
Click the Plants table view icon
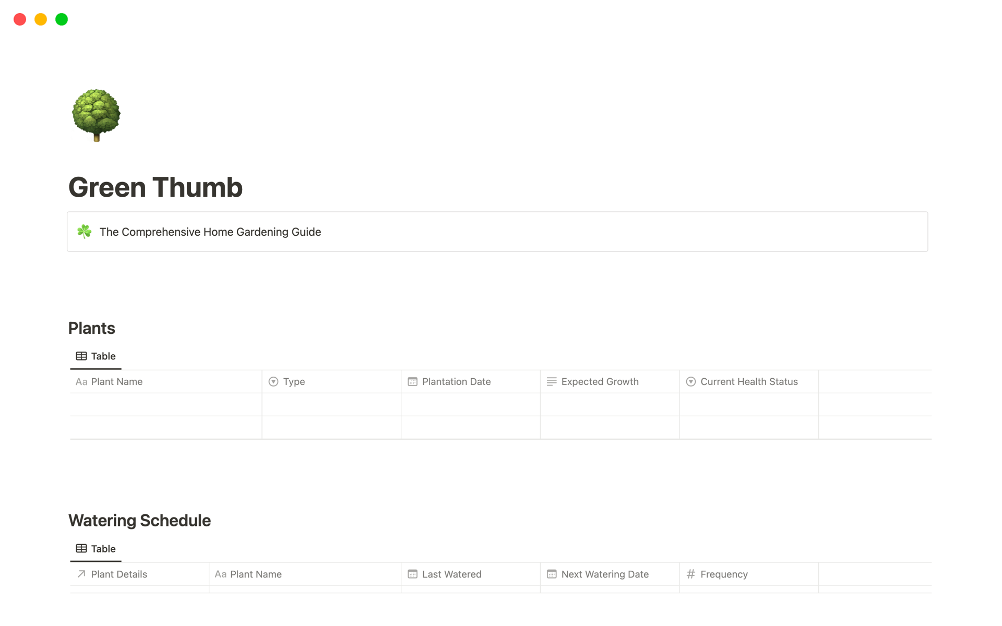(x=81, y=356)
